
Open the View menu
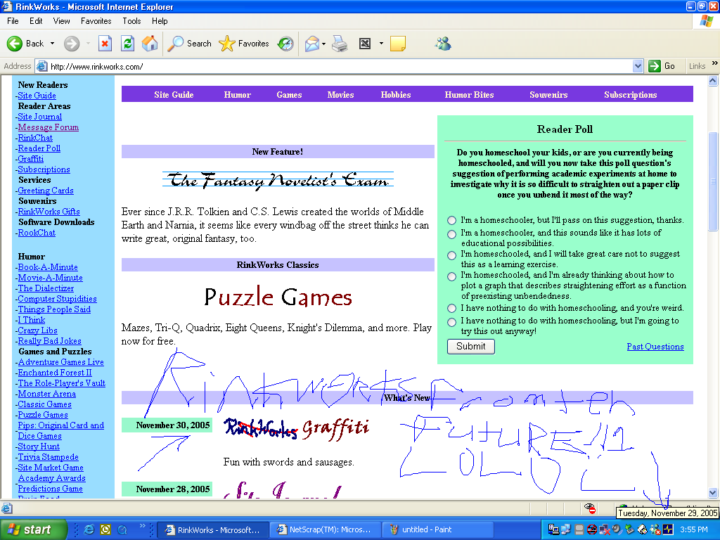pos(62,21)
